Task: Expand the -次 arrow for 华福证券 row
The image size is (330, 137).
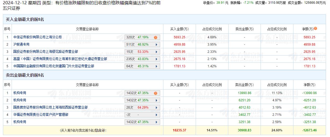Action: pos(156,115)
